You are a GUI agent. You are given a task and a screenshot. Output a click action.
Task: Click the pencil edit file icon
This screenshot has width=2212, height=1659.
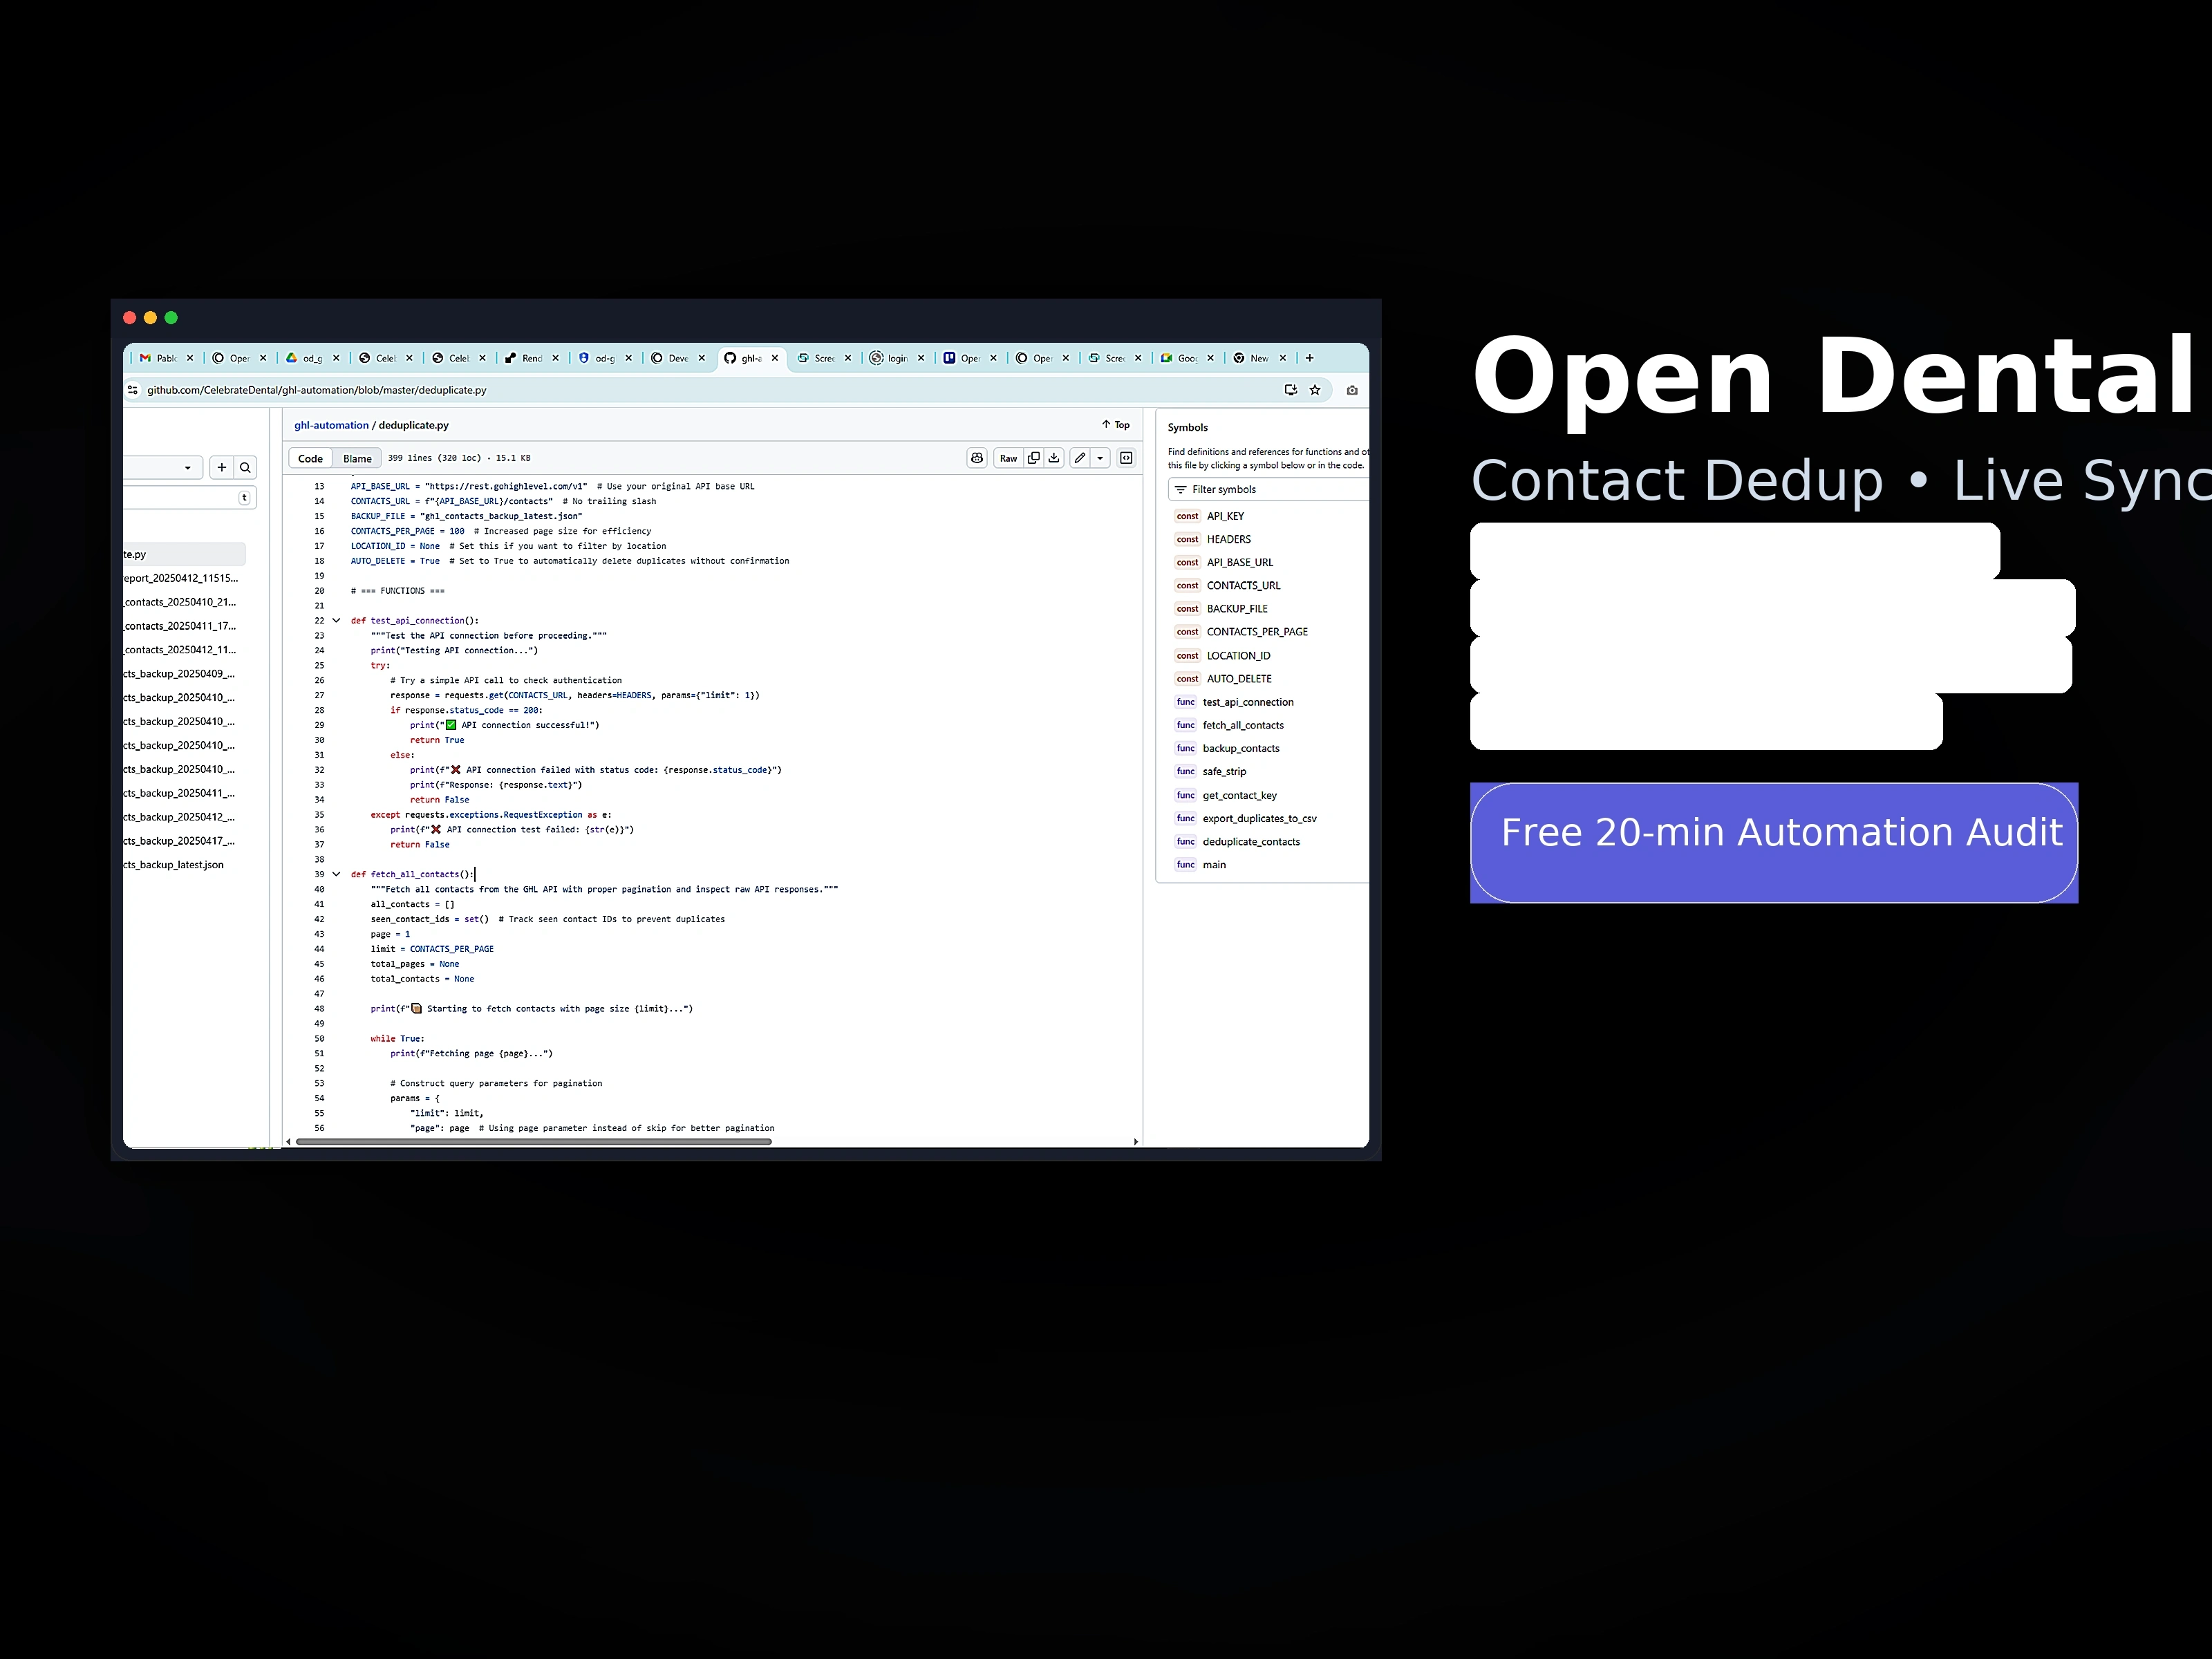pyautogui.click(x=1080, y=458)
